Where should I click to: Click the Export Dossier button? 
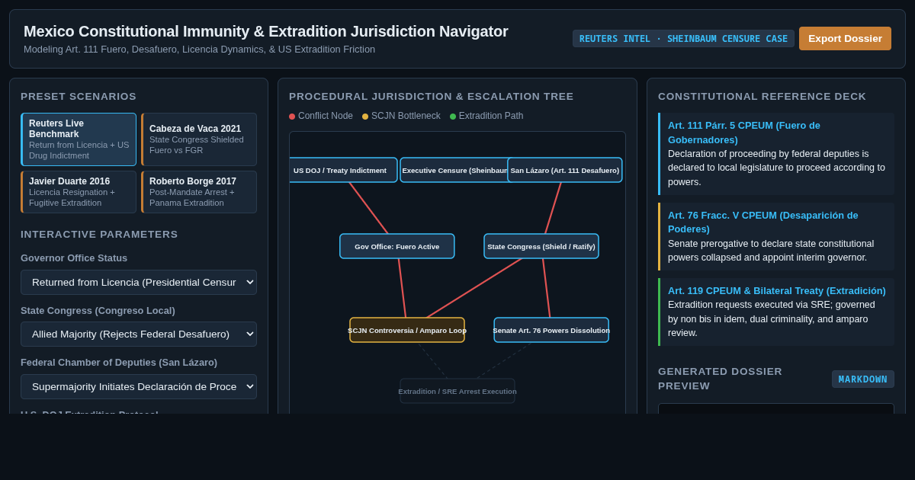[845, 38]
